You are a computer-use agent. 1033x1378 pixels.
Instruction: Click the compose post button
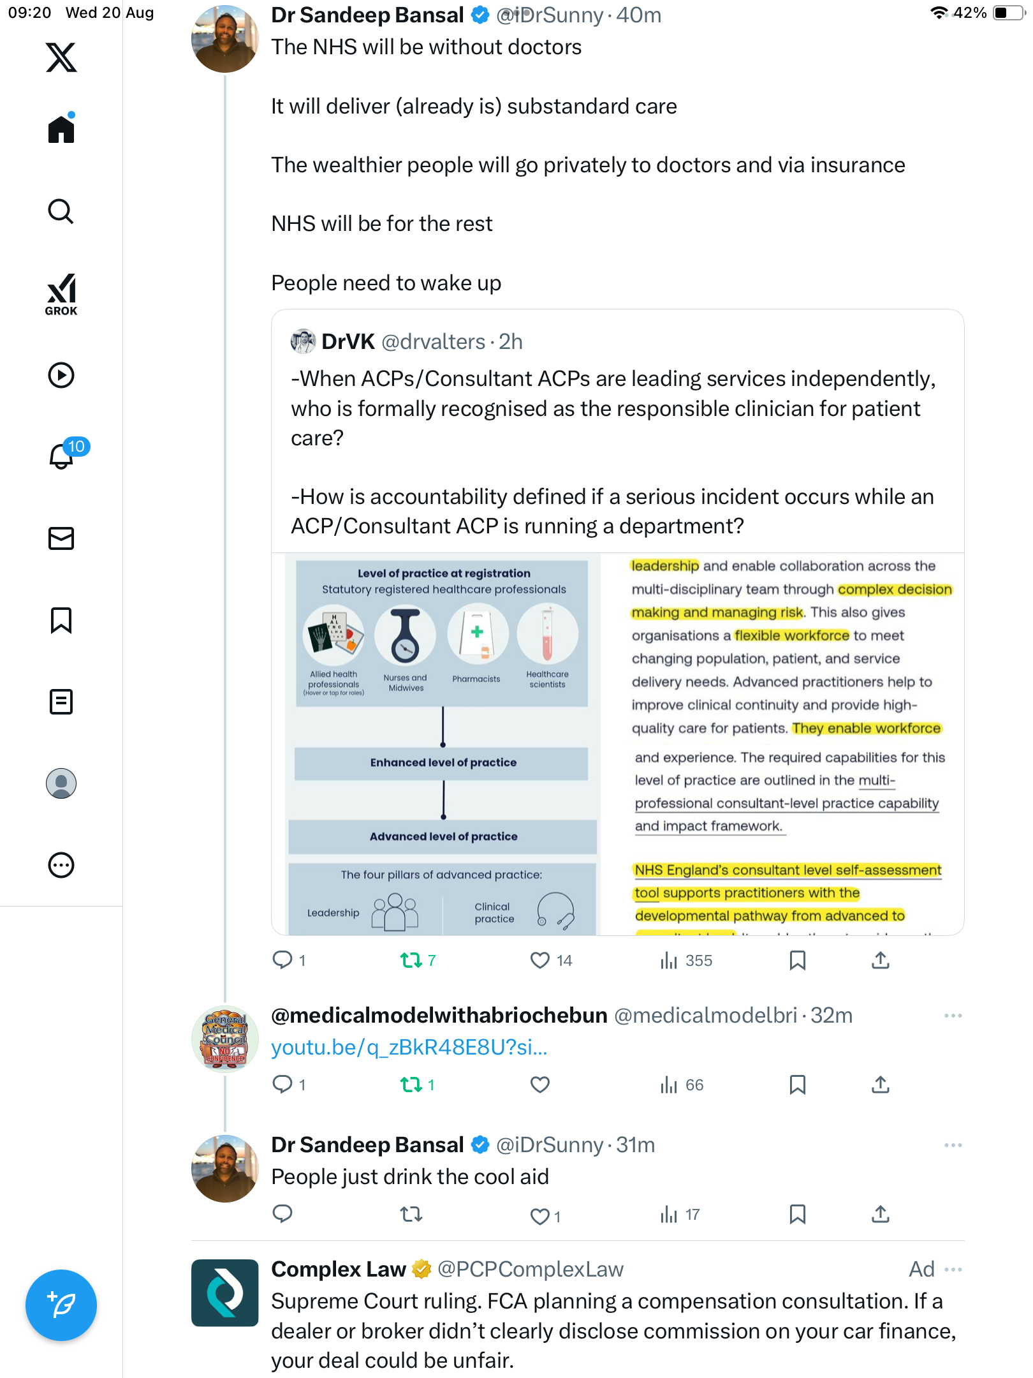61,1305
